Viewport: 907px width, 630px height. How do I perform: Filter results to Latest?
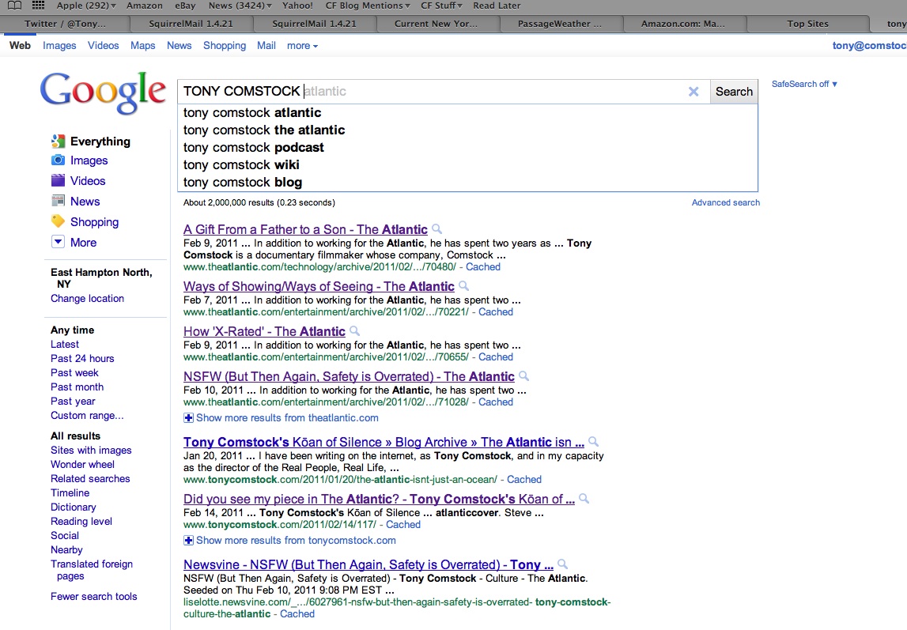65,344
